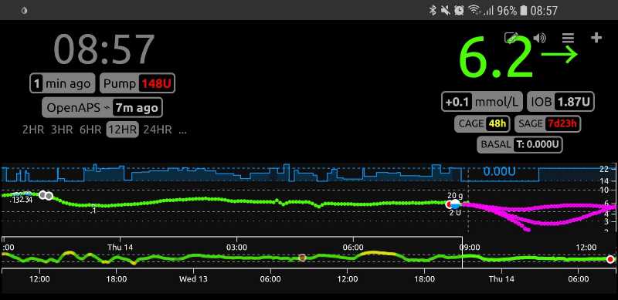Tap the Wi-Fi status icon
The width and height of the screenshot is (618, 300).
click(474, 11)
